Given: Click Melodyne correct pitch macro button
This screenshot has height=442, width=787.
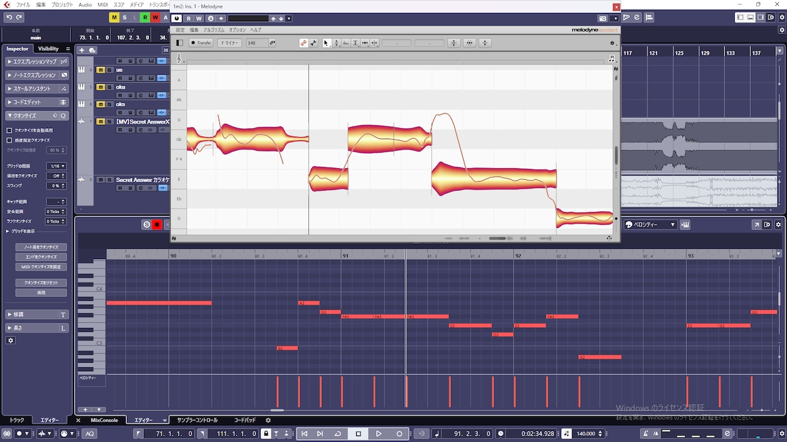Looking at the screenshot, I should (x=453, y=43).
